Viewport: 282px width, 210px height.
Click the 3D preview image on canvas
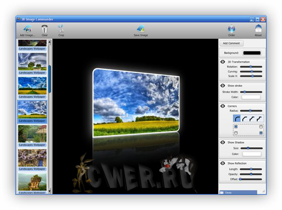click(x=136, y=103)
